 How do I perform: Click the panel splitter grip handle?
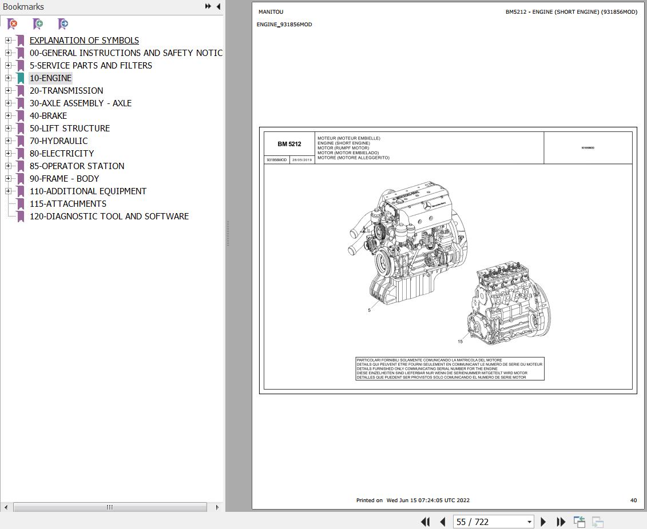227,234
